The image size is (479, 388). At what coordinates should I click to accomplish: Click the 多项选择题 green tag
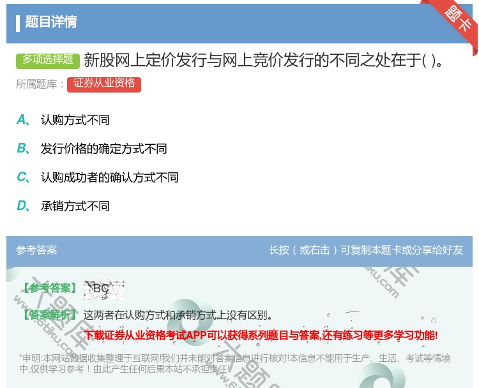point(48,60)
